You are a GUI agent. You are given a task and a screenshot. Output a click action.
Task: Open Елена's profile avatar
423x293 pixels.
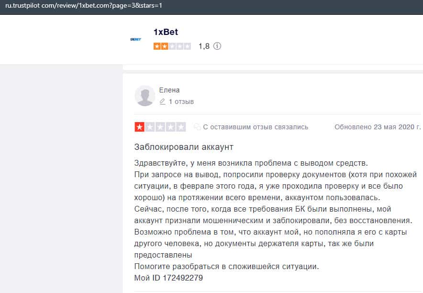145,96
